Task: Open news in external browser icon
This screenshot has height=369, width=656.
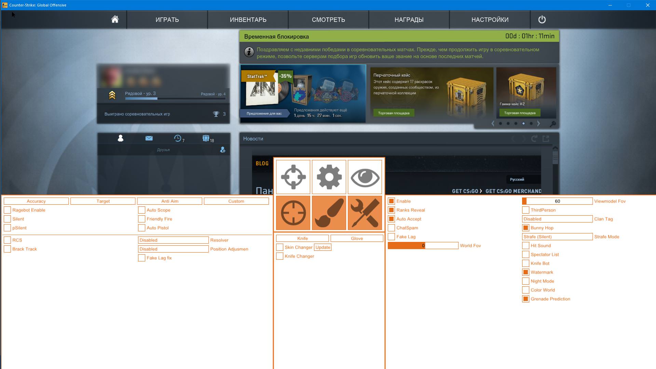Action: pos(546,138)
